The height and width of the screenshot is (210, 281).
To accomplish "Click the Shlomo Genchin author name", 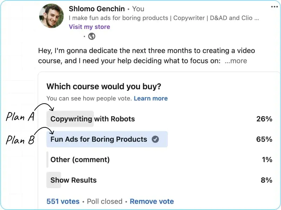I will coord(96,9).
